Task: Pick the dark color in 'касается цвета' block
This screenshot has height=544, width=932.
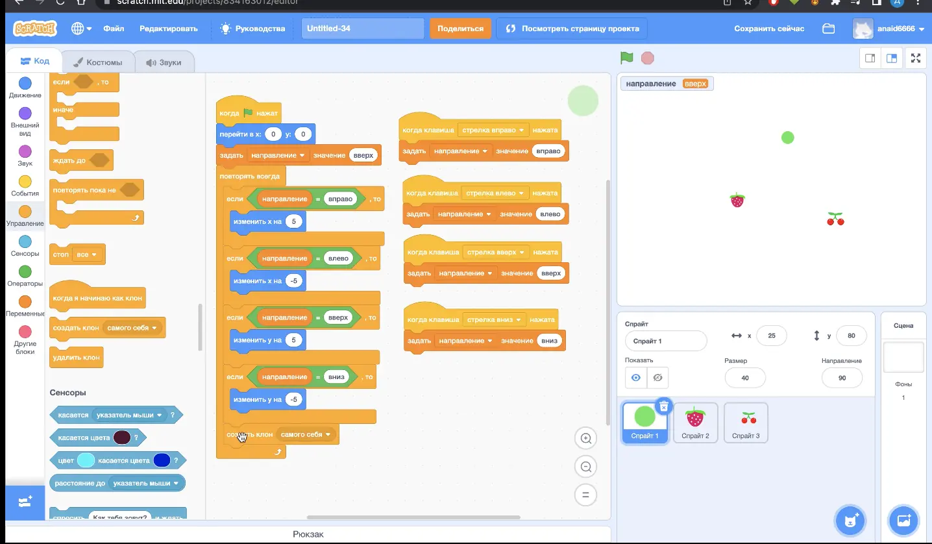Action: 122,438
